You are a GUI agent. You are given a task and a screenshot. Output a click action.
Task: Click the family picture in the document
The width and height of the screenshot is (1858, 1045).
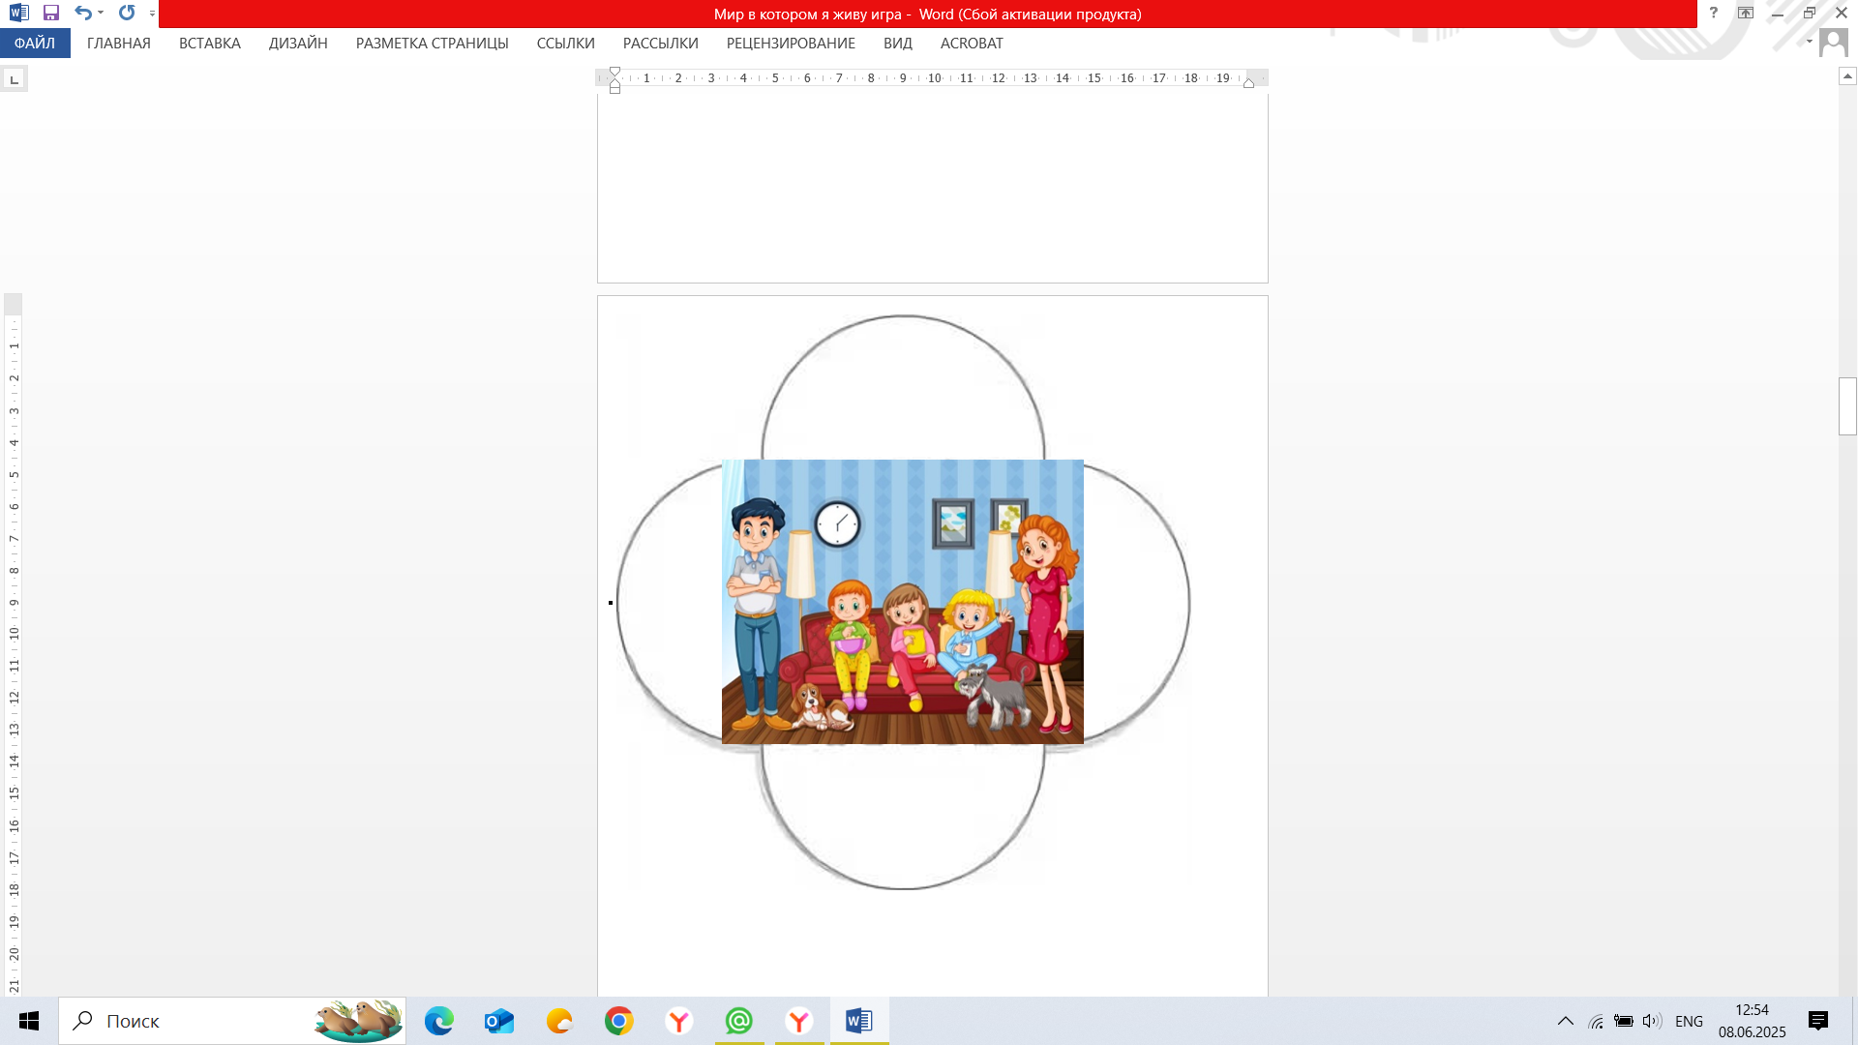point(902,602)
